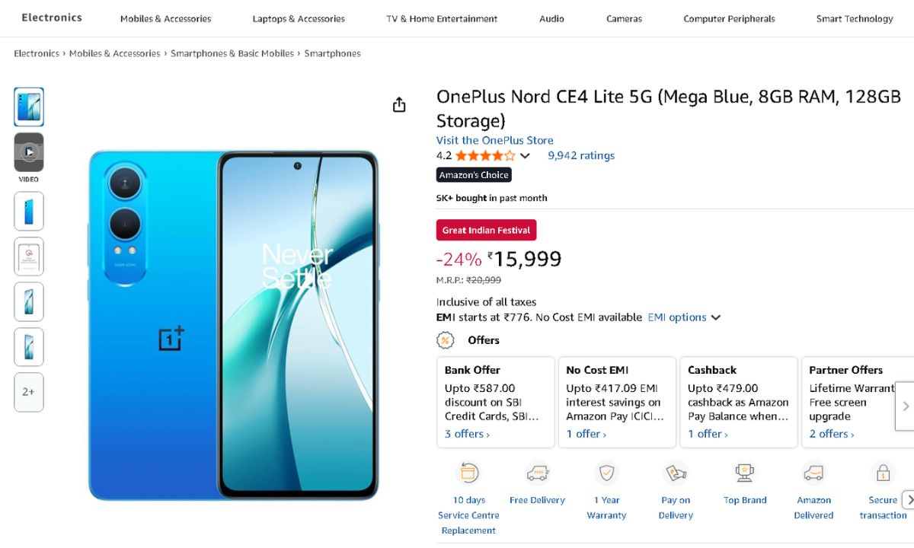The height and width of the screenshot is (548, 914).
Task: Expand the star rating breakdown chevron
Action: tap(525, 156)
